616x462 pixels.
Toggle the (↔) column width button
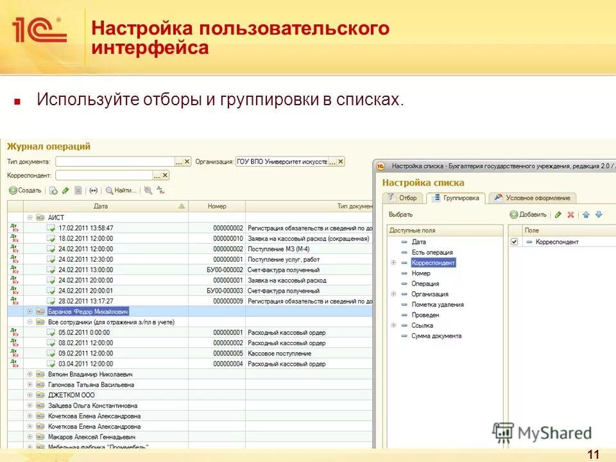tap(92, 191)
